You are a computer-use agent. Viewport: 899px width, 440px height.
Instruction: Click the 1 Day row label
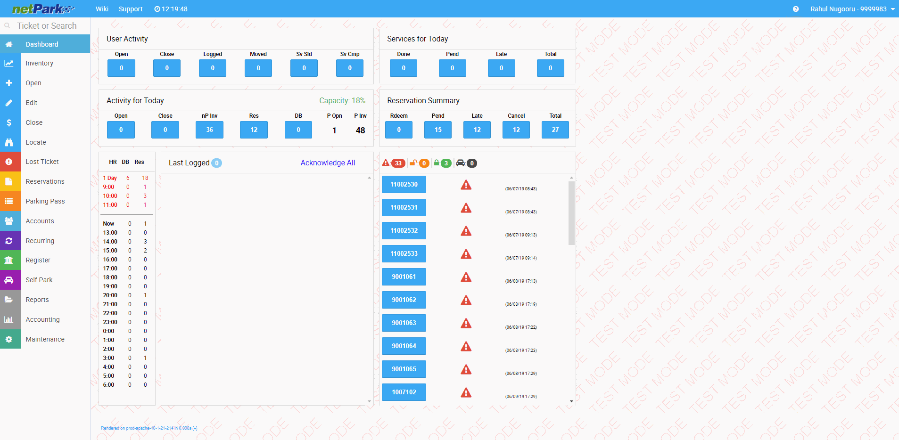pyautogui.click(x=110, y=178)
